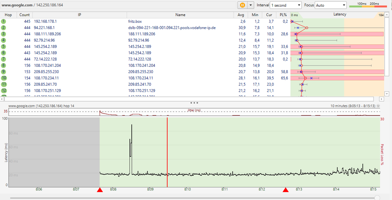
Task: Select IP 72.14.222.128 cell
Action: 45,59
